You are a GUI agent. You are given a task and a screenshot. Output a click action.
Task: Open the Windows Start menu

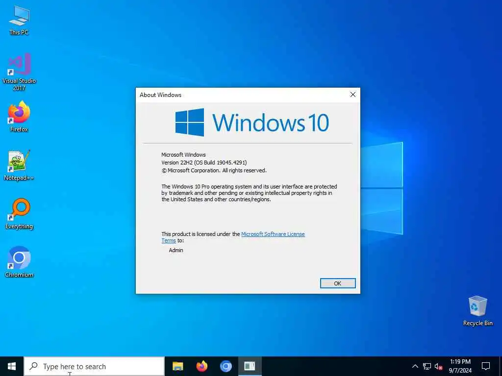coord(12,366)
